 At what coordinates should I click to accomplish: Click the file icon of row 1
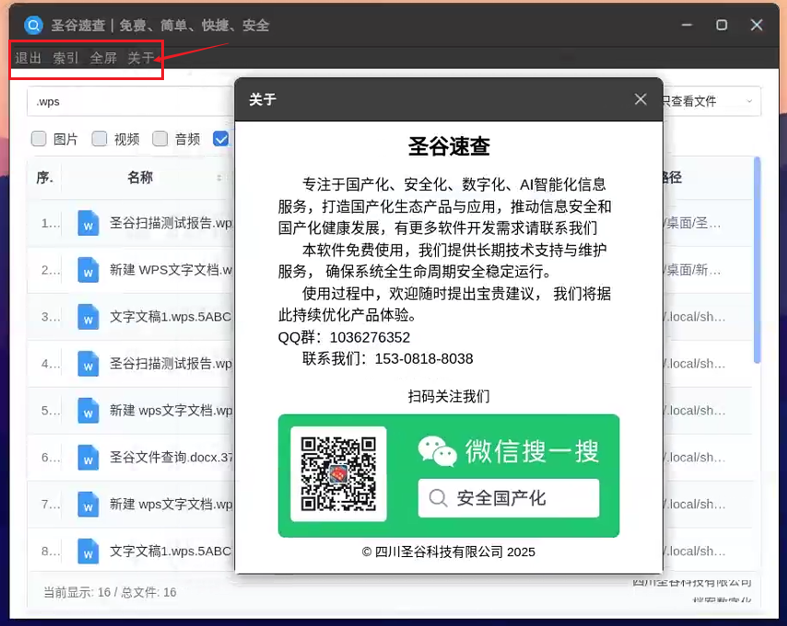(88, 223)
